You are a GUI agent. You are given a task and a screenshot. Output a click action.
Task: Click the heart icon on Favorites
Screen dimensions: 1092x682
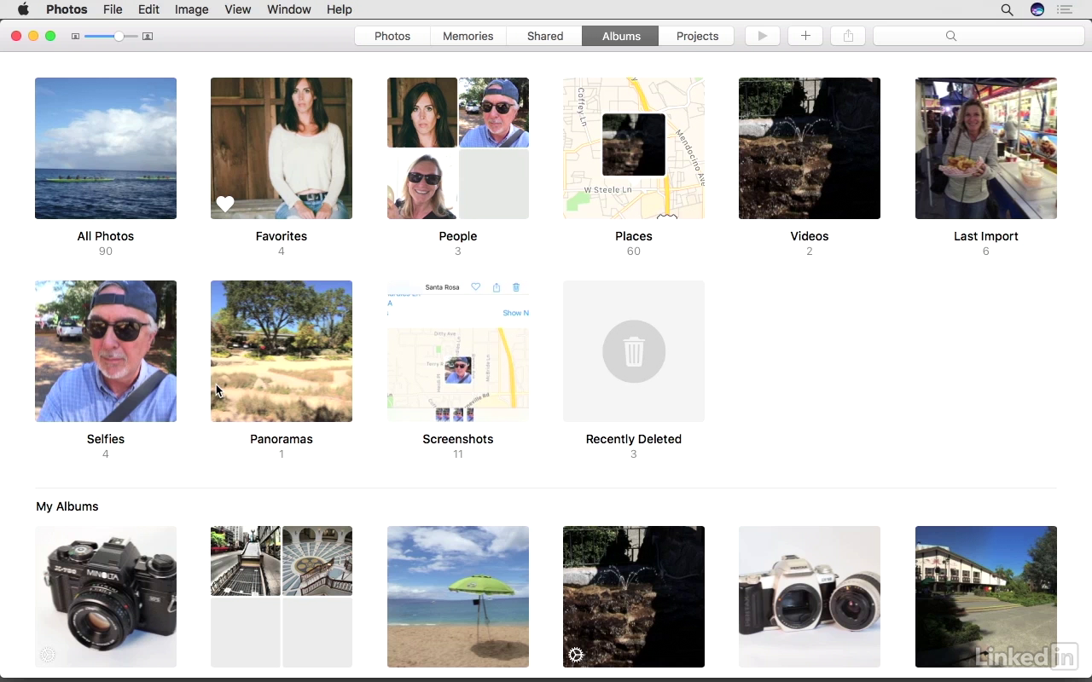225,204
